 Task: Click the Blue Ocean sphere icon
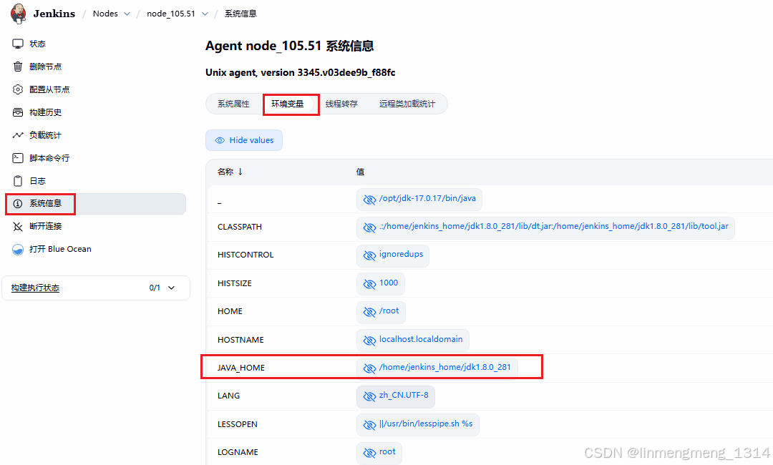(x=18, y=249)
